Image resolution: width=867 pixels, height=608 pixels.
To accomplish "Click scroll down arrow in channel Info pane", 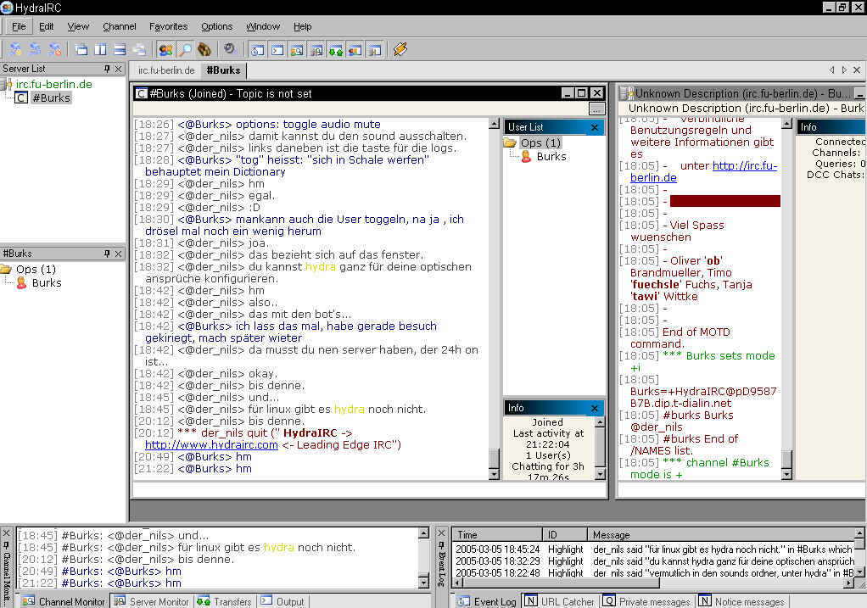I will tap(600, 474).
